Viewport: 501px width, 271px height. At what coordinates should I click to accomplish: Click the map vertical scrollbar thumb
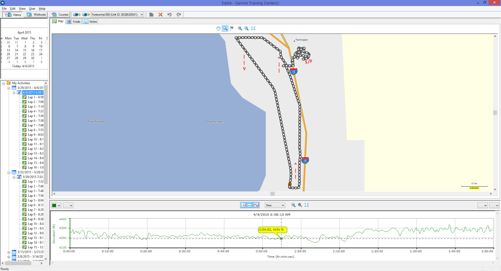pos(495,113)
